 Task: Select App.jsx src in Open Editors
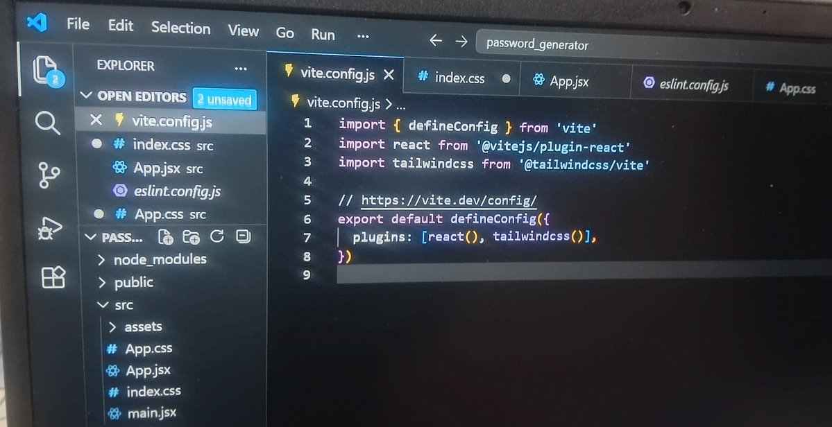click(168, 168)
